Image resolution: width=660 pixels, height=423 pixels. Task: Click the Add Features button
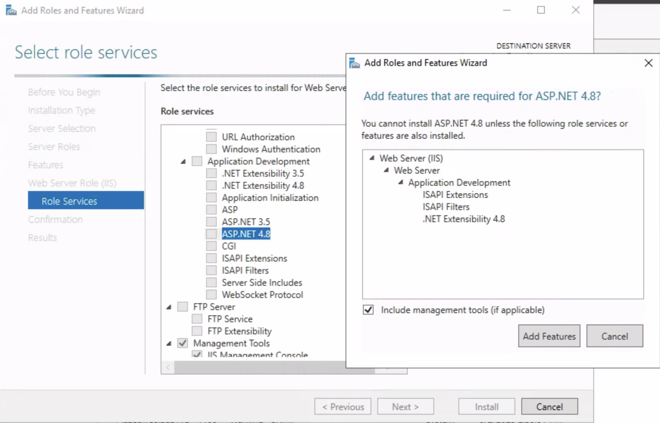(x=549, y=336)
